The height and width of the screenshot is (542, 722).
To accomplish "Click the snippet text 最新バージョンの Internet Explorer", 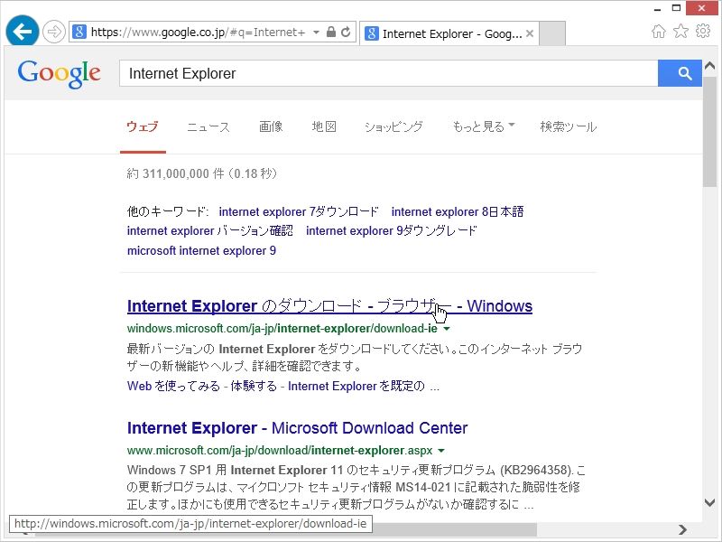I will pos(221,349).
